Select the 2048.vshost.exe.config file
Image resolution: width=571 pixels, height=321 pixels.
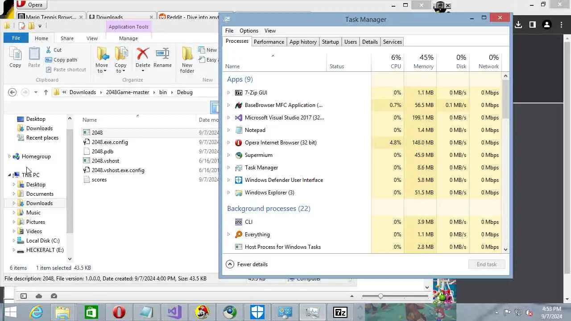(x=118, y=170)
